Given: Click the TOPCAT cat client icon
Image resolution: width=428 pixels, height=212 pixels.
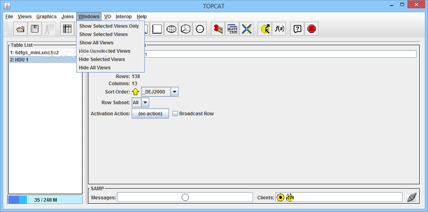Looking at the screenshot, I should [x=290, y=197].
